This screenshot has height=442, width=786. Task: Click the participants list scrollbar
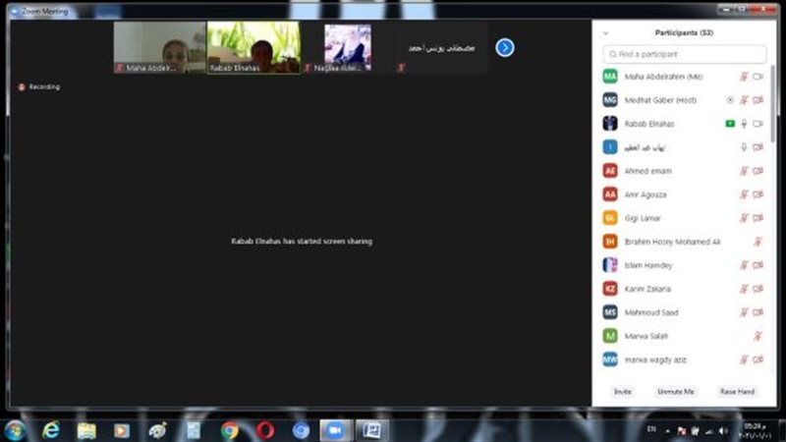pos(772,103)
